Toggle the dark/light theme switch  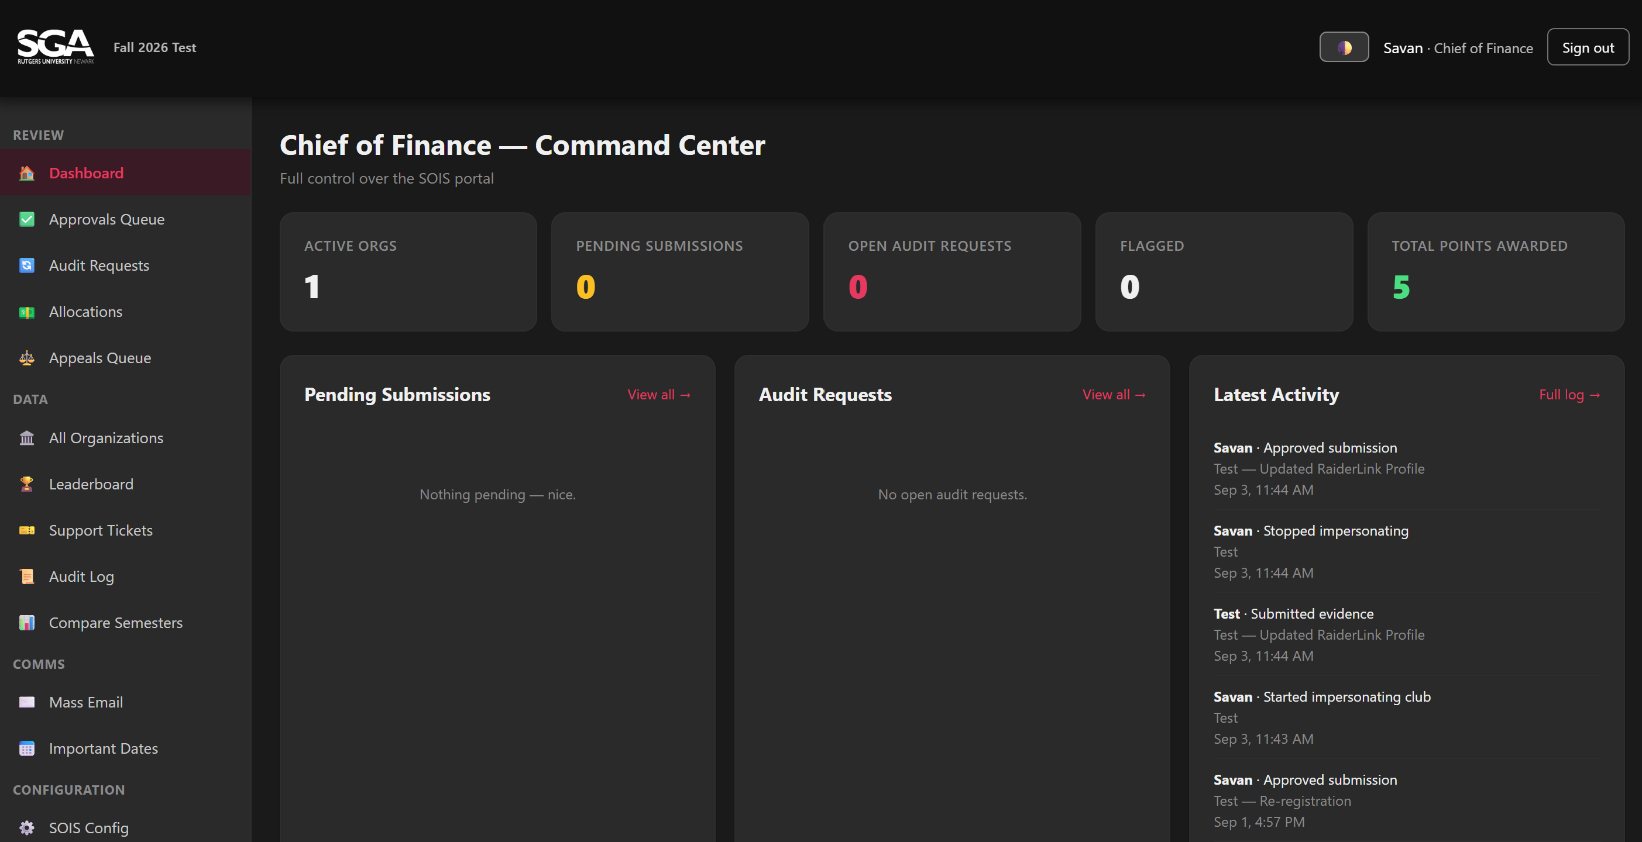[1344, 47]
